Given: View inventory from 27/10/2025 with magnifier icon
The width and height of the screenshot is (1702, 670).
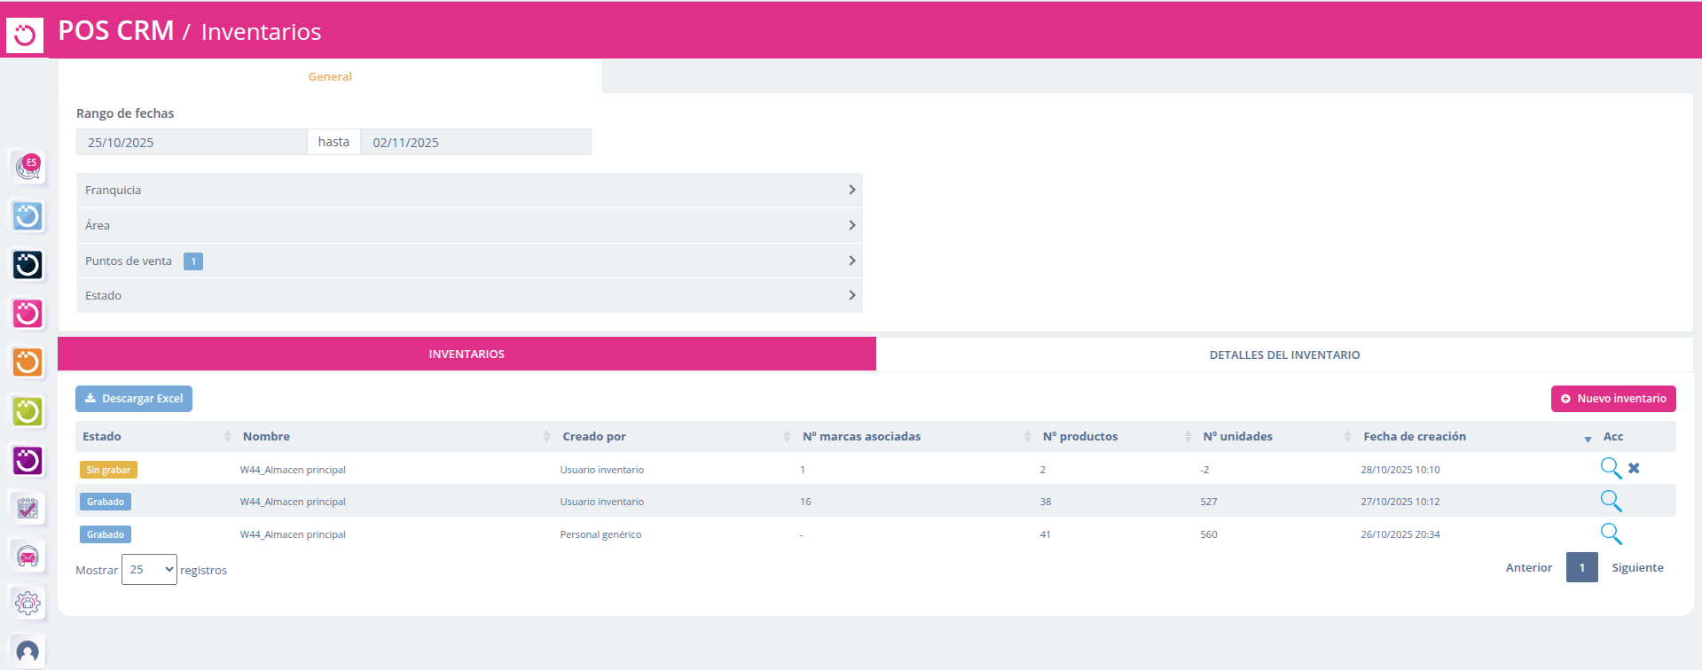Looking at the screenshot, I should tap(1611, 502).
